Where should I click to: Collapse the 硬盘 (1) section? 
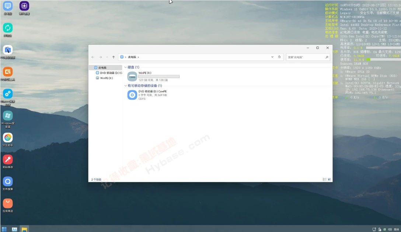coord(126,67)
